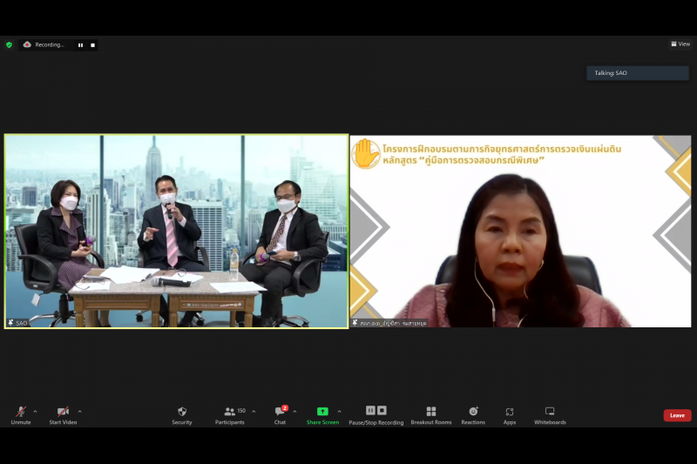Screen dimensions: 697x464
Task: Click the red Leave button
Action: [677, 415]
